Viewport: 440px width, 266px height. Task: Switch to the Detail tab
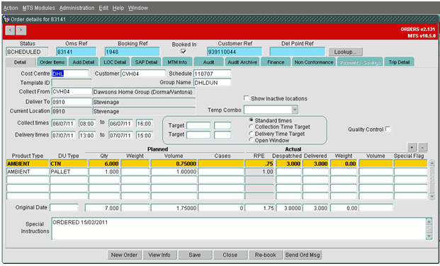[x=21, y=62]
